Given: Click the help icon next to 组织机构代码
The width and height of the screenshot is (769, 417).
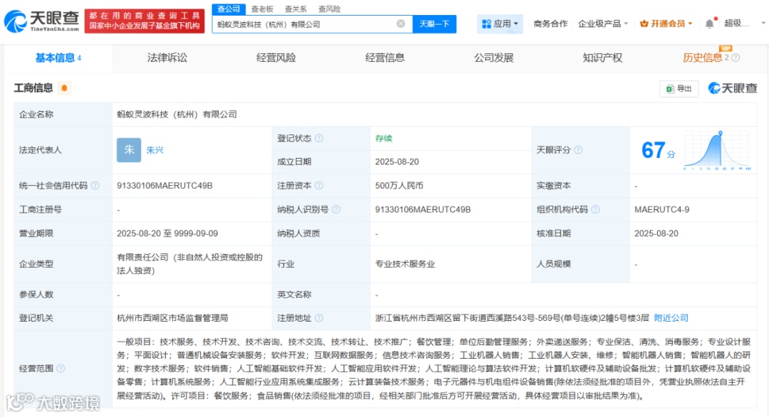Looking at the screenshot, I should [595, 210].
